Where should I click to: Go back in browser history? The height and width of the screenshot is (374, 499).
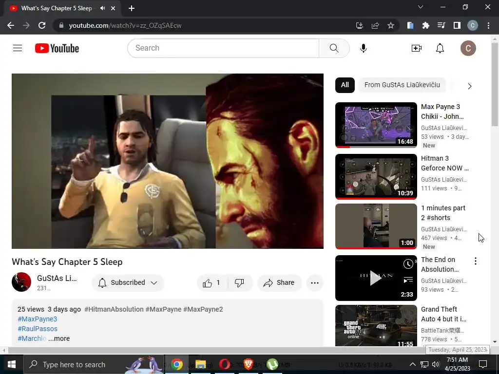11,25
